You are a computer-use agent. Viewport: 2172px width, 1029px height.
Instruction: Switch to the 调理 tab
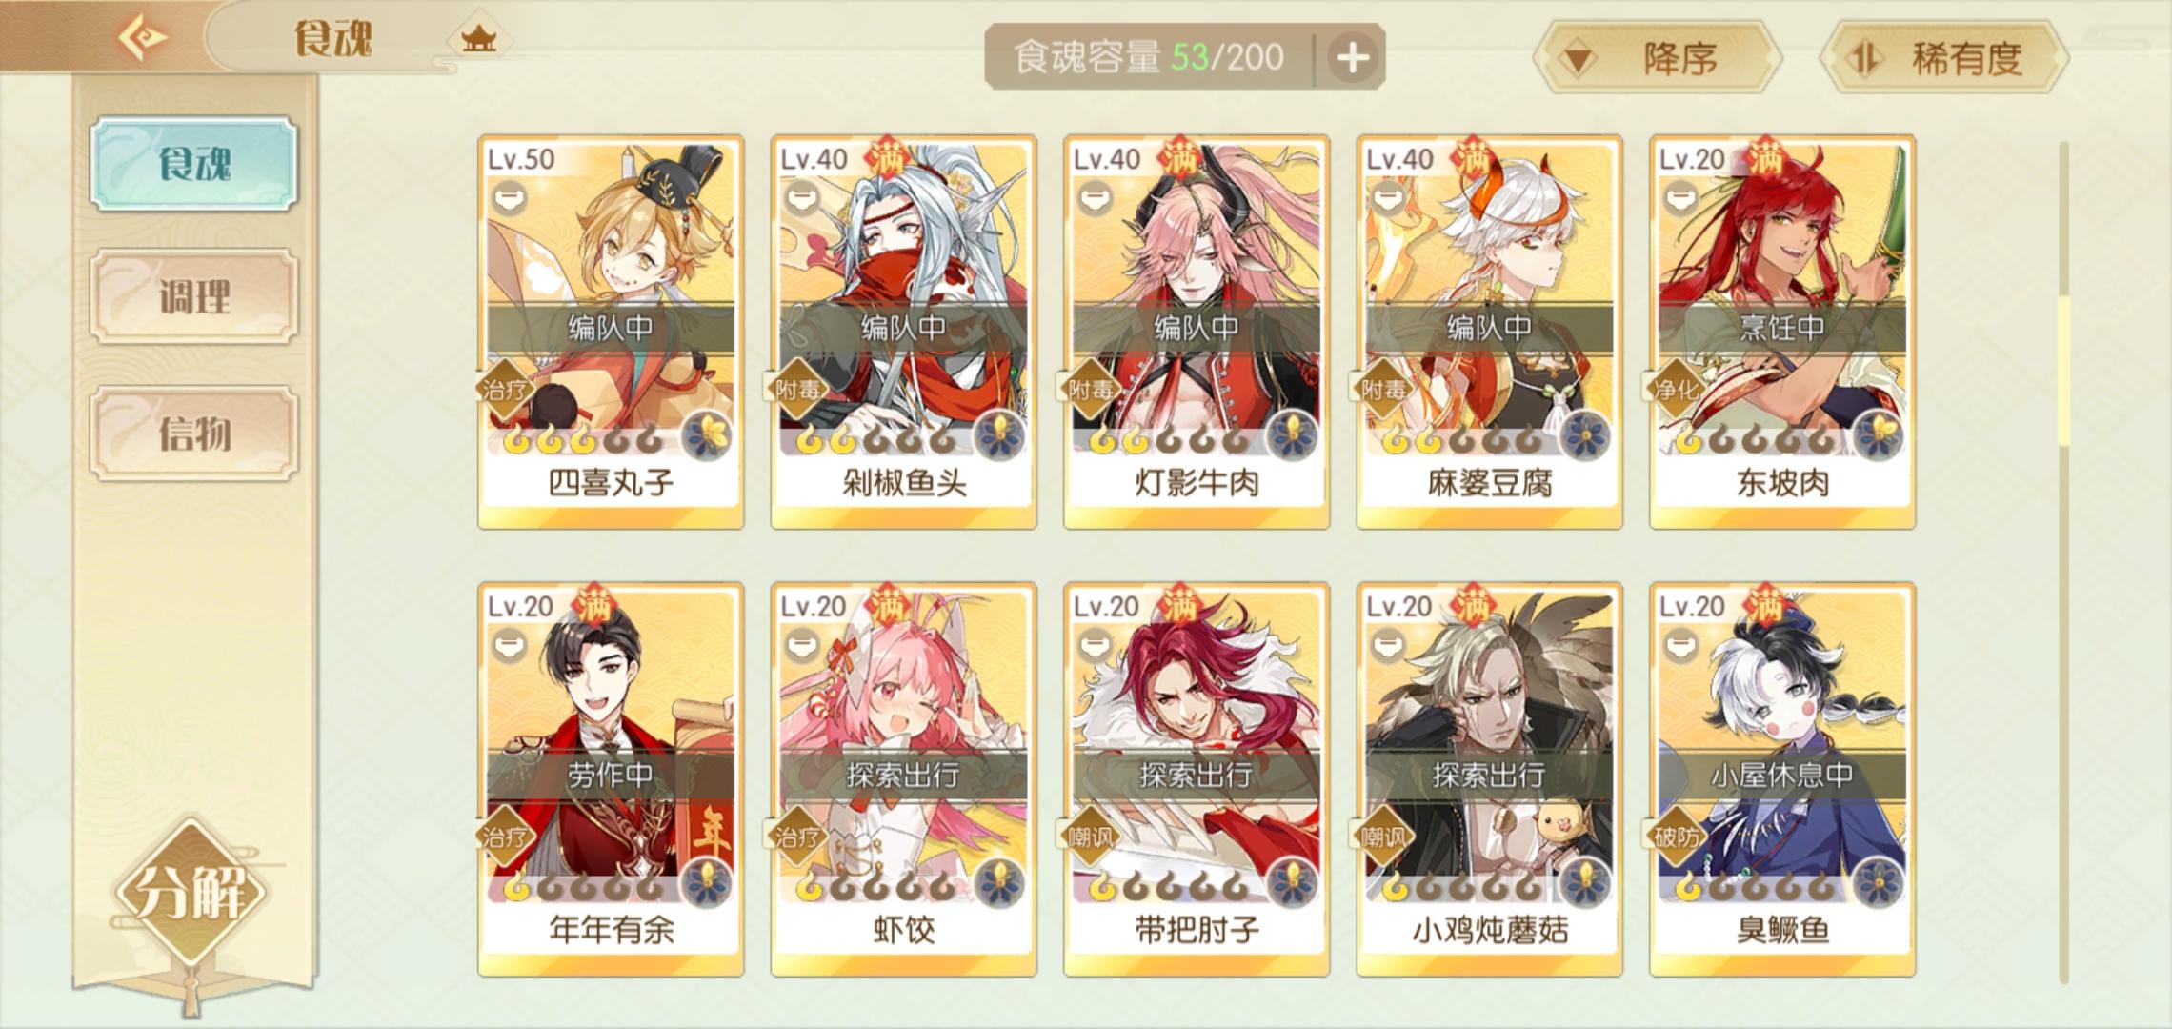tap(194, 297)
